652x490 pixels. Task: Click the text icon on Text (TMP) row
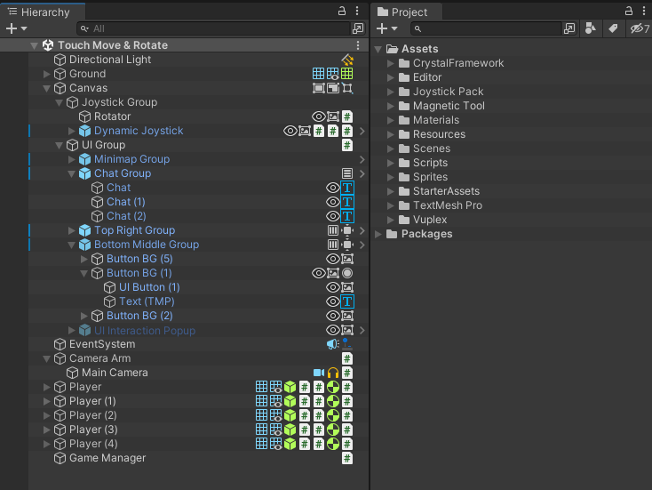point(347,301)
